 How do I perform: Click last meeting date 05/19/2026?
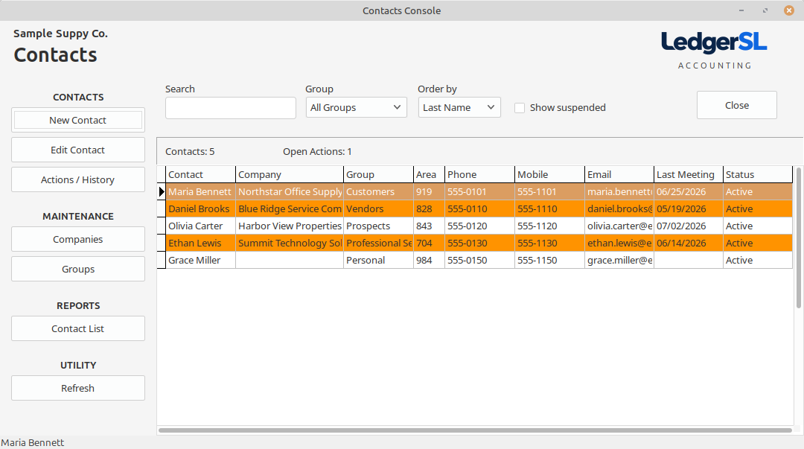(689, 208)
